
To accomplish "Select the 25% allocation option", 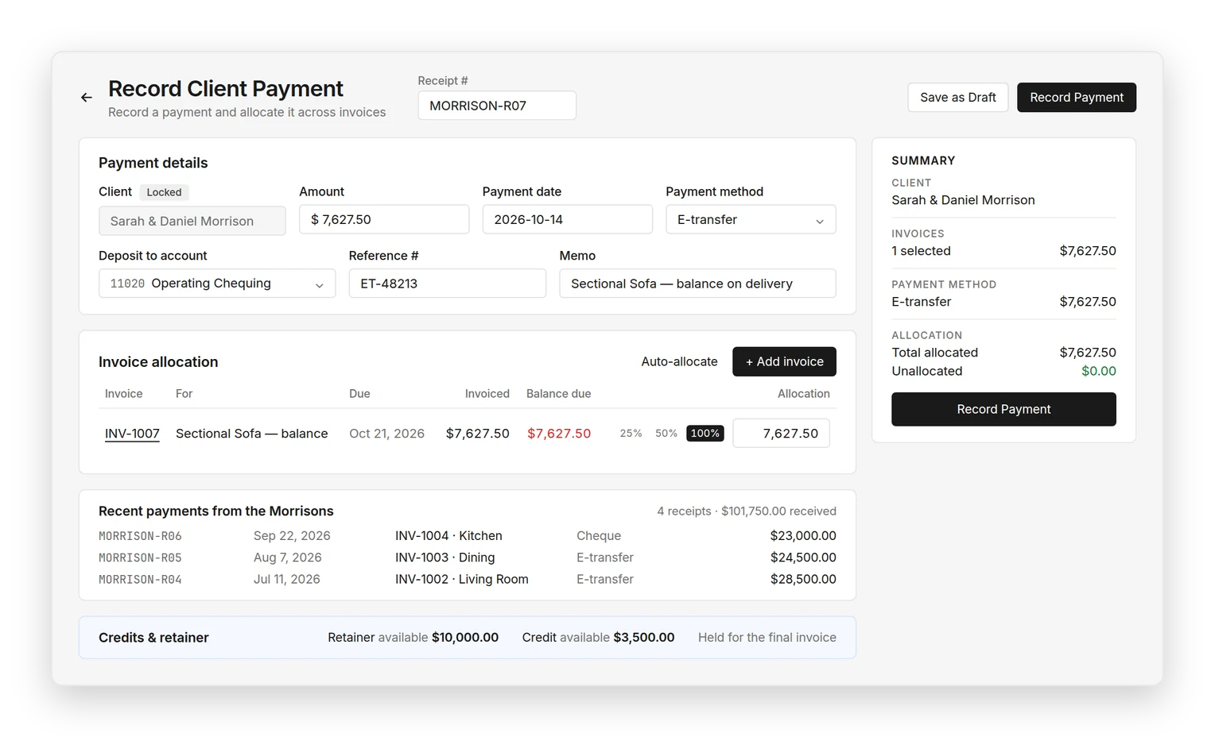I will (x=631, y=434).
